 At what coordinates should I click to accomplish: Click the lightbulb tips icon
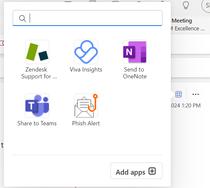pos(186,5)
